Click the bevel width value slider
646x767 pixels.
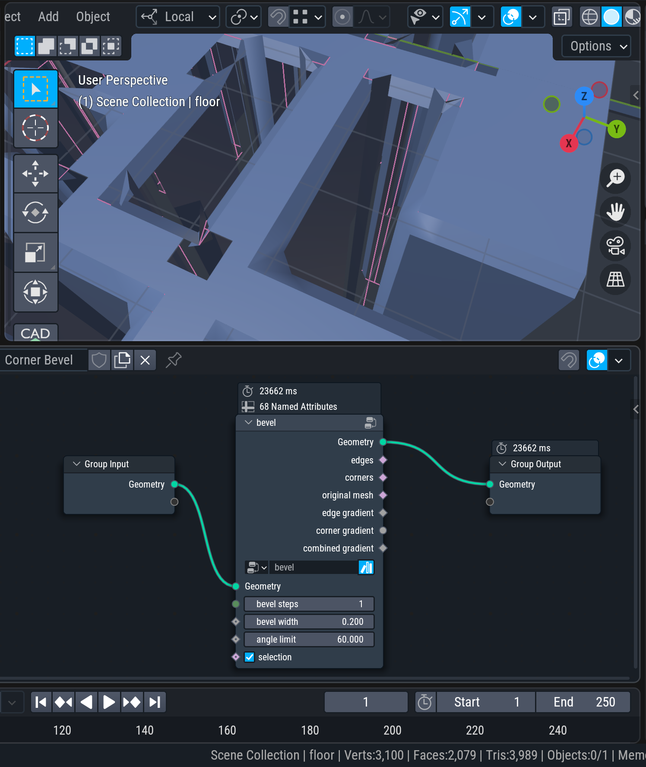(x=309, y=621)
